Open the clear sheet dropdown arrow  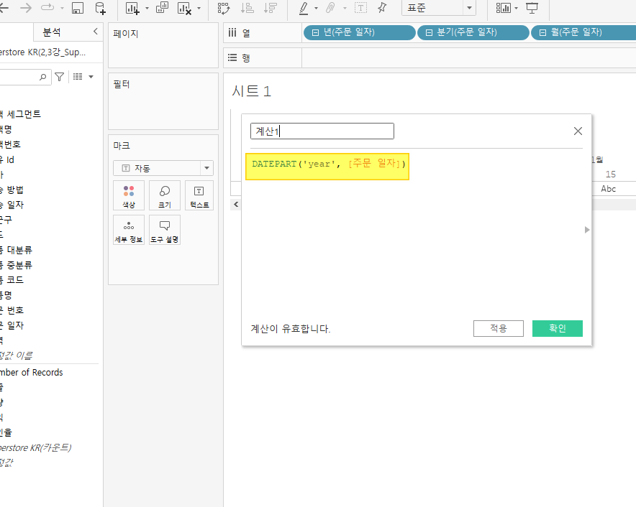[x=199, y=8]
